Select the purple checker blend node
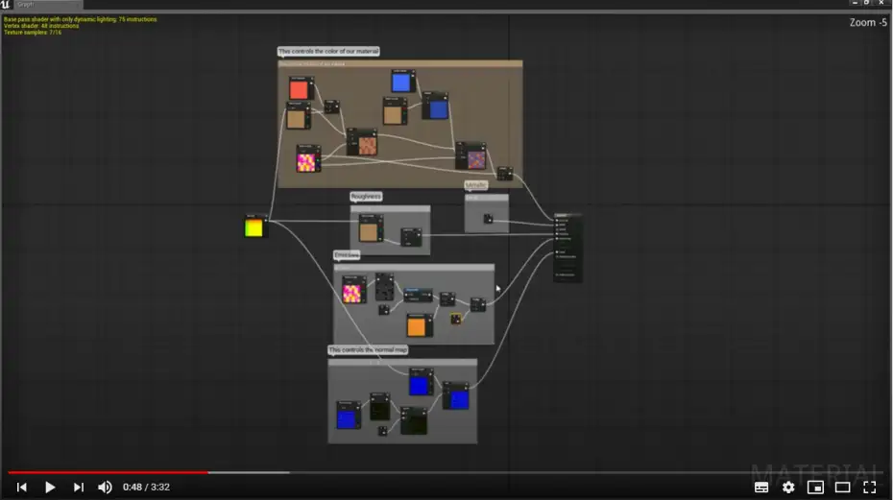Viewport: 893px width, 500px height. pyautogui.click(x=471, y=156)
